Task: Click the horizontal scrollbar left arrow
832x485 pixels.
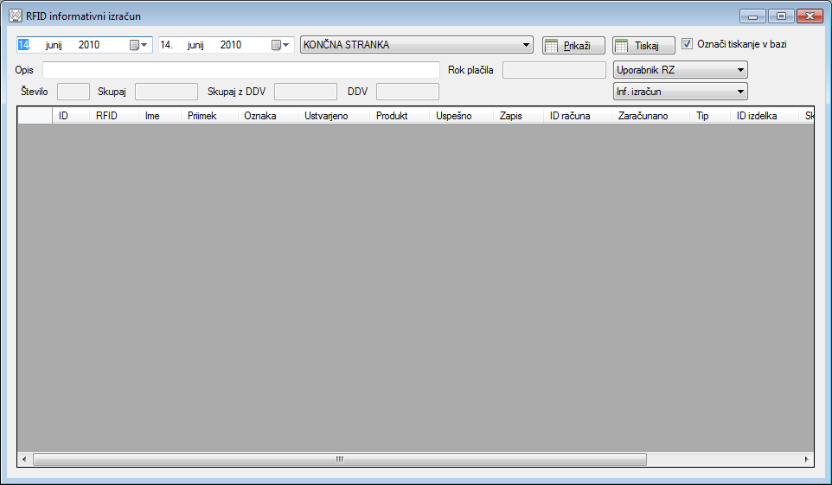Action: (24, 459)
